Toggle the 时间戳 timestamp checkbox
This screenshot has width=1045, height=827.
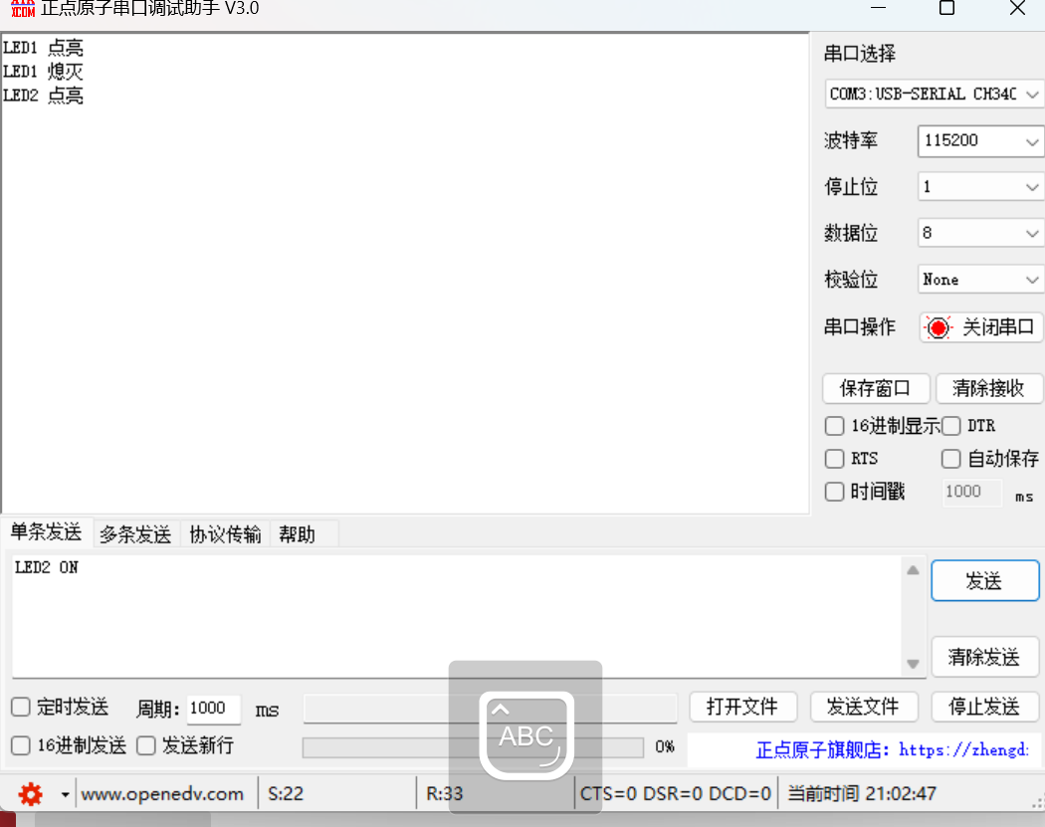coord(834,492)
